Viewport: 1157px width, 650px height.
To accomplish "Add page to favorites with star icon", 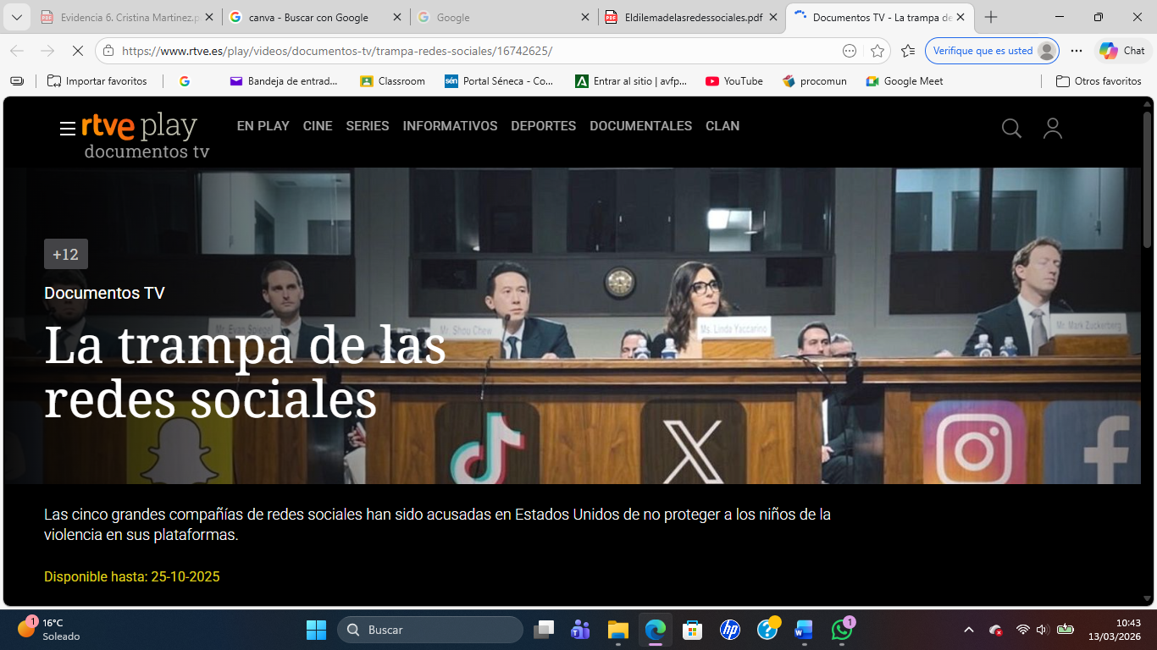I will [877, 51].
